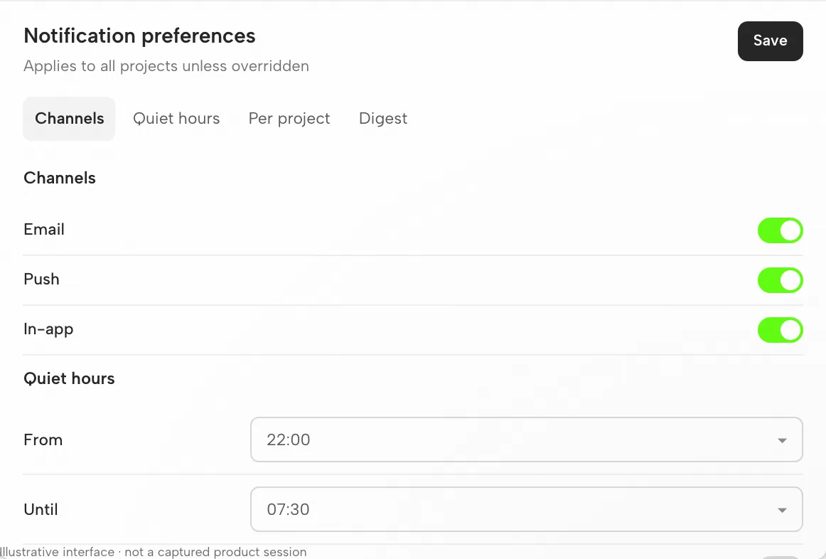Switch to the Quiet hours tab
Viewport: 826px width, 559px height.
[176, 119]
